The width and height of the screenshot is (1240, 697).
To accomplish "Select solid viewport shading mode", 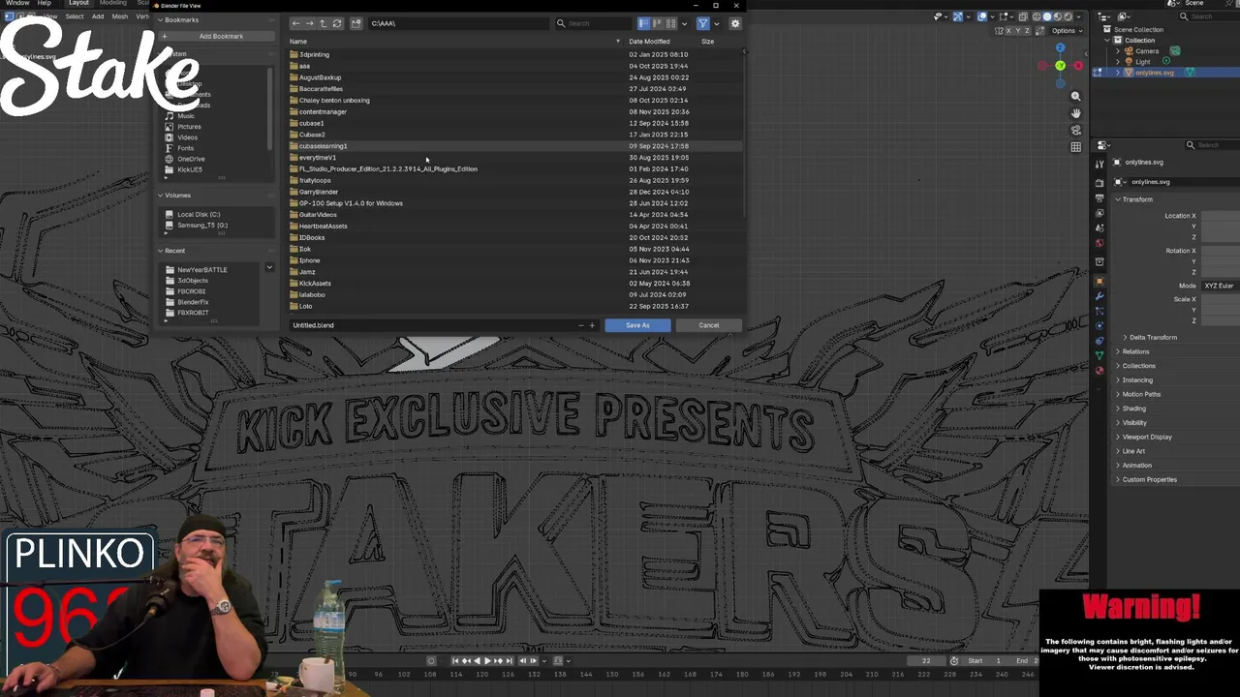I will tap(1046, 16).
